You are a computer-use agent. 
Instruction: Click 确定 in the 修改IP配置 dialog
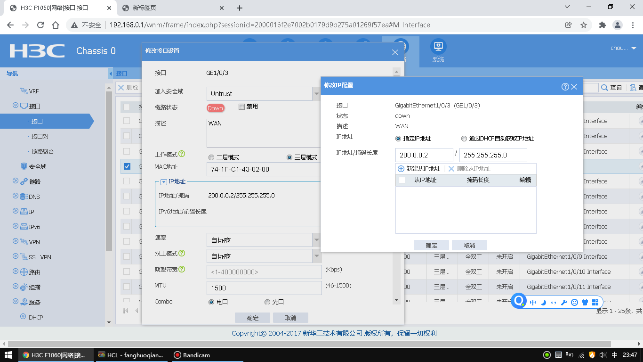coord(431,245)
